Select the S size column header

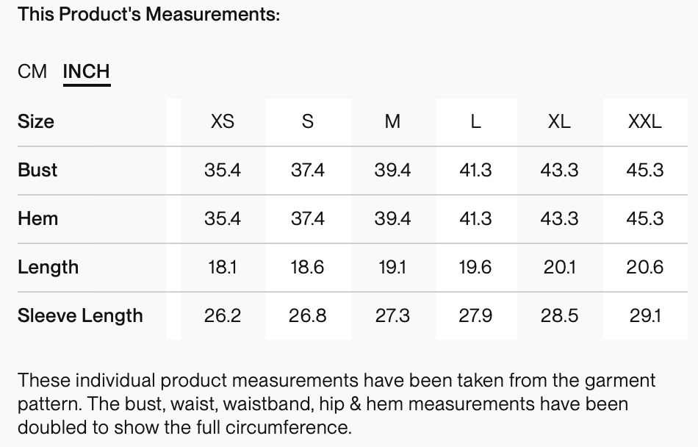click(x=308, y=121)
